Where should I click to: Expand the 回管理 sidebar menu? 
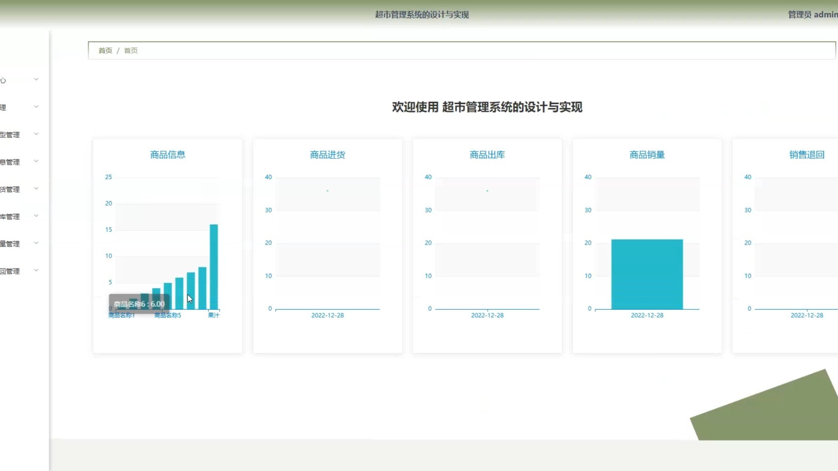tap(19, 271)
